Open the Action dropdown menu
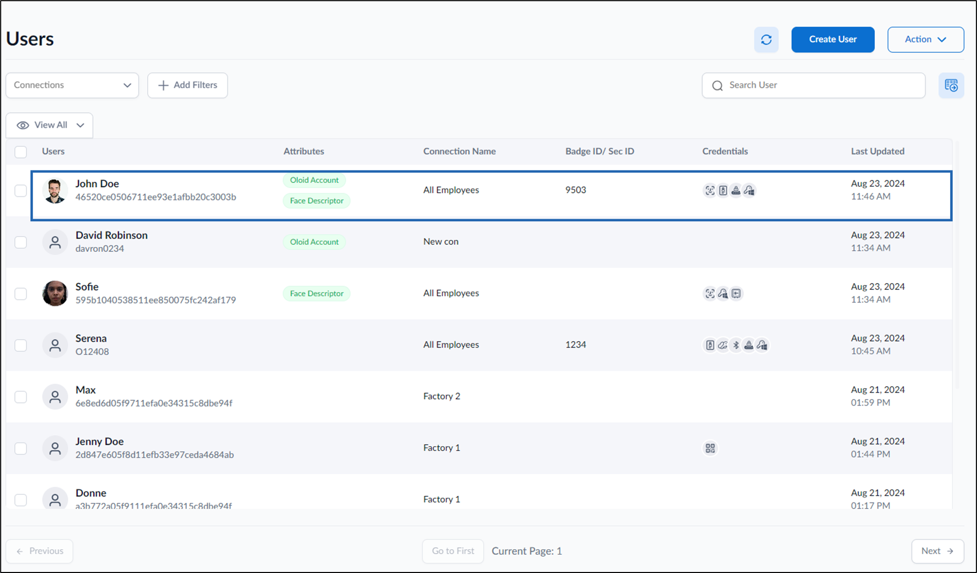977x573 pixels. pos(925,40)
